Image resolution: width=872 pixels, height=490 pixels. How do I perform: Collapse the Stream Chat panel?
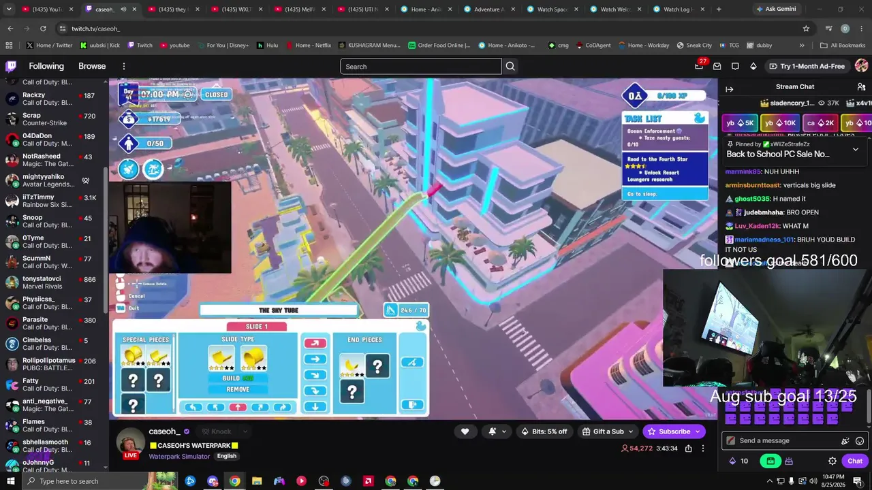tap(729, 89)
